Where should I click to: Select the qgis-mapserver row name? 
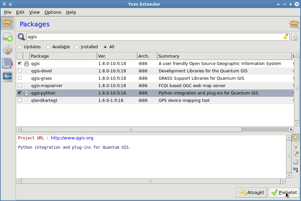(x=47, y=86)
